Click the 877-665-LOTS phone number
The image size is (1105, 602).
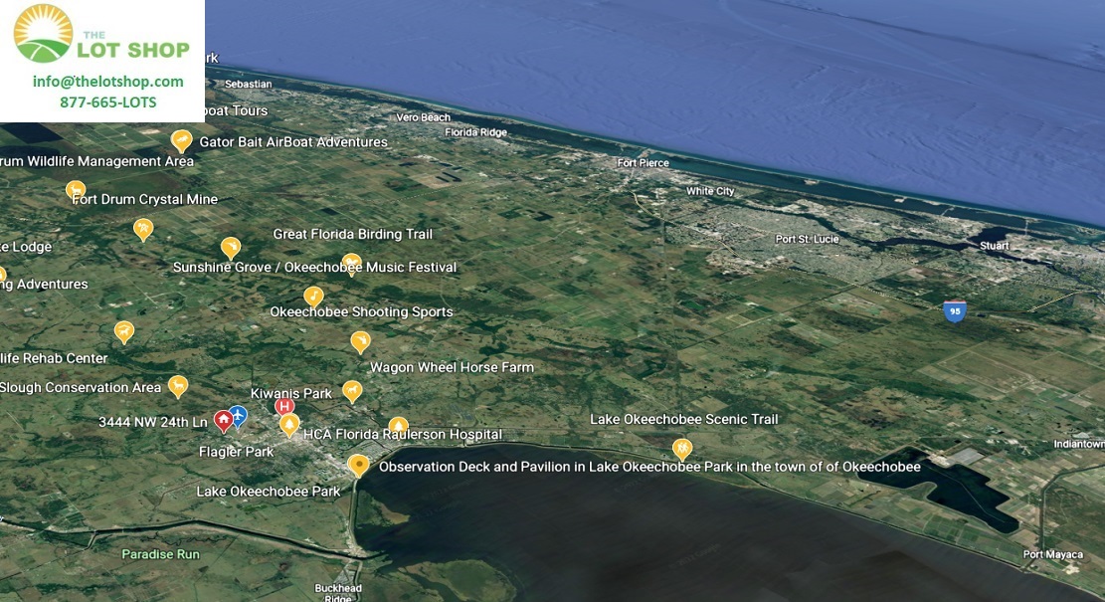click(107, 101)
